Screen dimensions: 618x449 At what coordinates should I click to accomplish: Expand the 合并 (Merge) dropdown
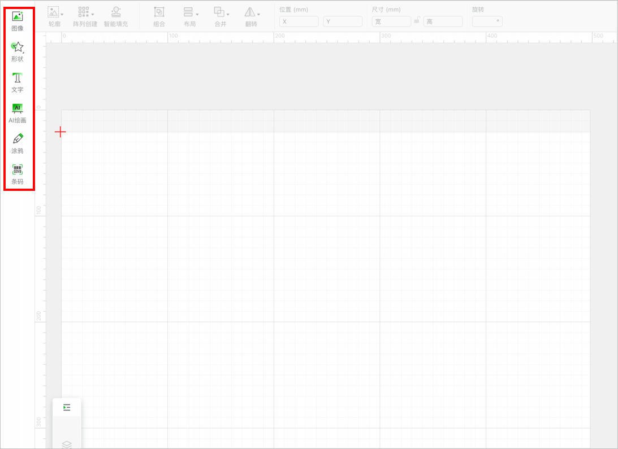(x=221, y=13)
